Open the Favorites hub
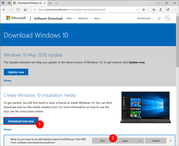This screenshot has height=146, width=179. [x=154, y=10]
